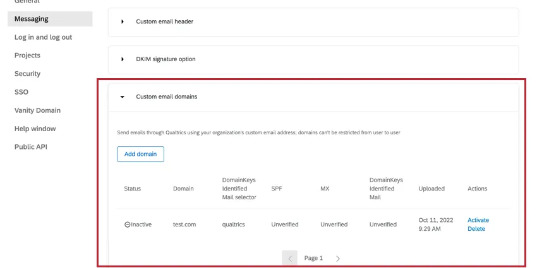537x268 pixels.
Task: Click the Domain column header
Action: click(x=183, y=189)
